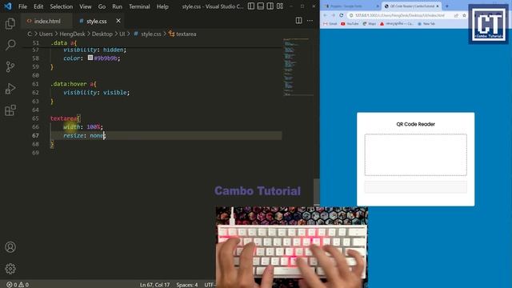This screenshot has width=512, height=288.
Task: Open the editor More Actions ellipsis
Action: click(310, 21)
